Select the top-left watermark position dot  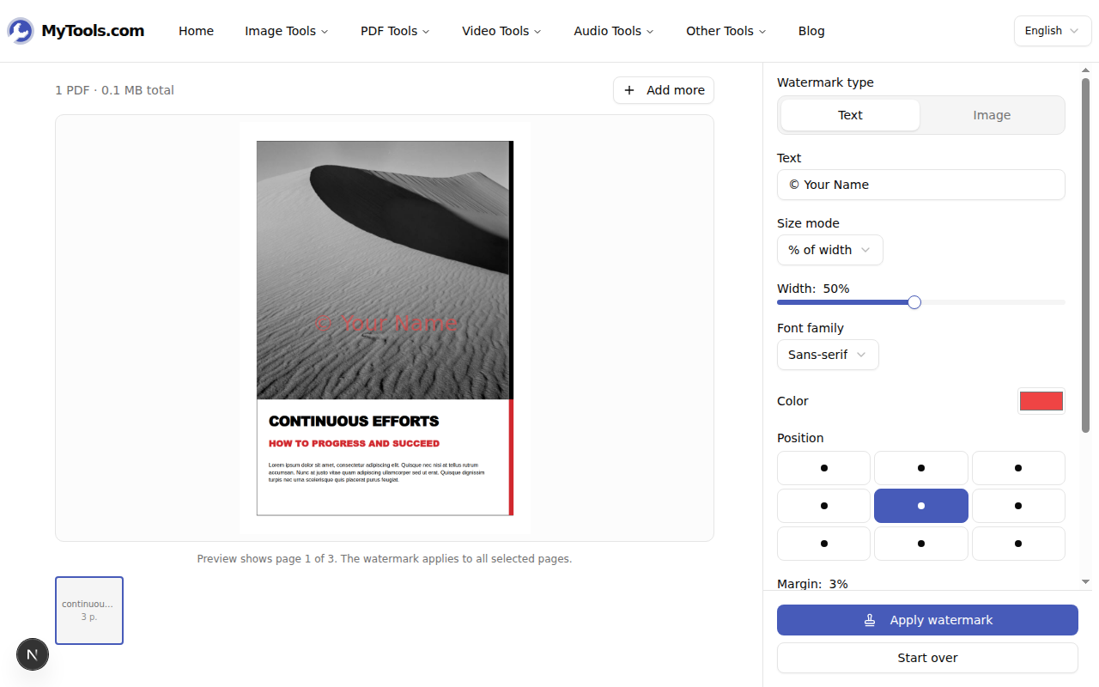(823, 468)
